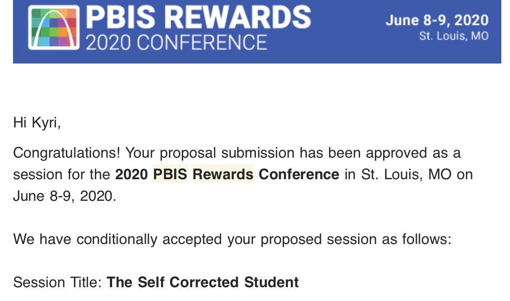This screenshot has width=510, height=301.
Task: Click the Session Title label
Action: point(57,282)
